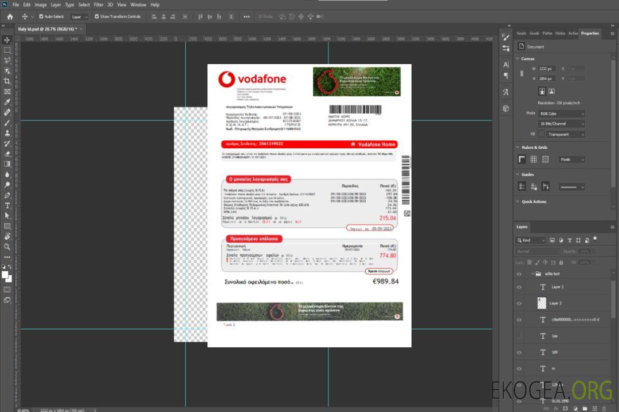
Task: Open the Paragraph panel icon
Action: (x=506, y=76)
